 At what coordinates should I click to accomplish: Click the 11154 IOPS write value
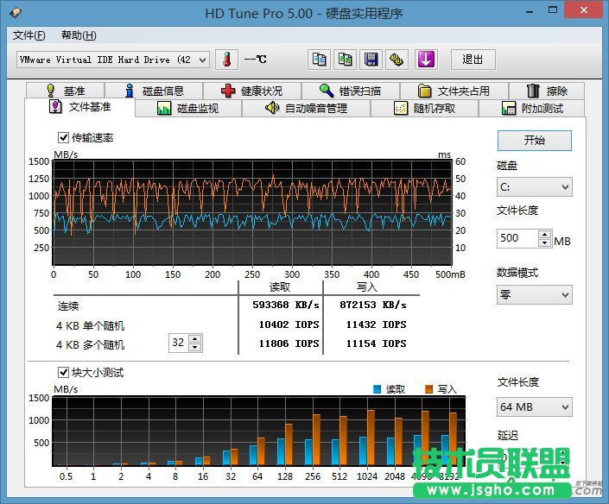[x=377, y=343]
